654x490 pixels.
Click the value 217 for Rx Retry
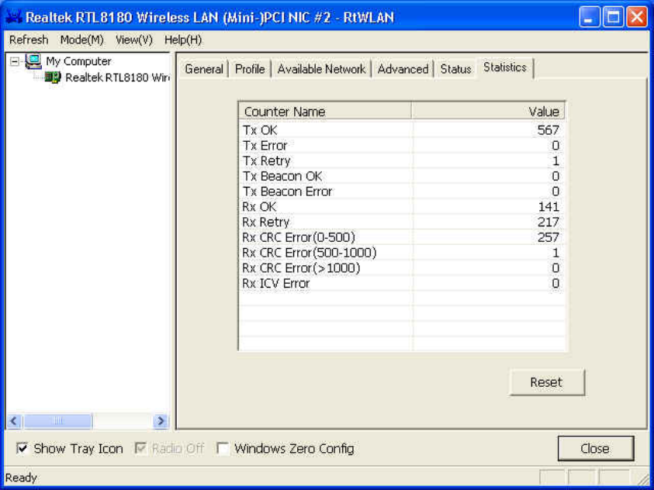pos(548,222)
